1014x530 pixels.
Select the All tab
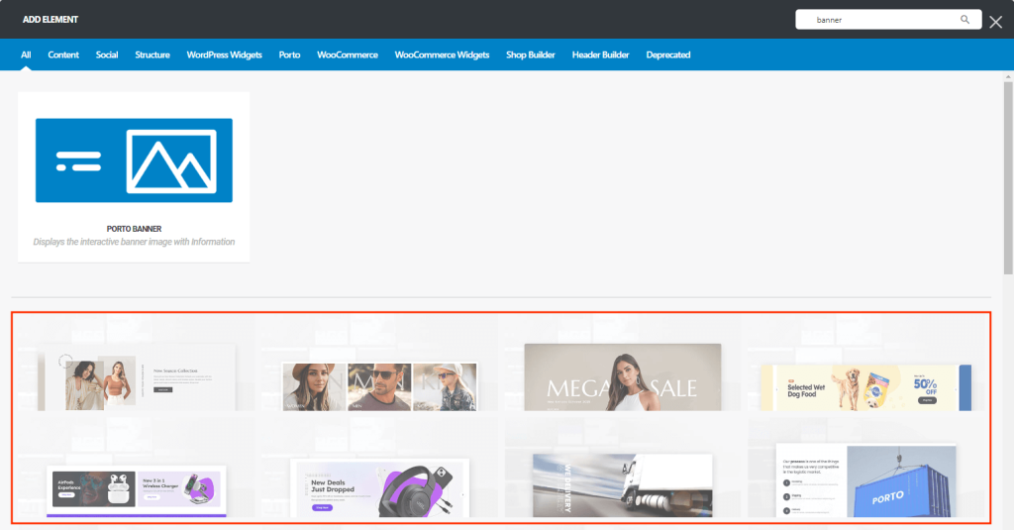tap(26, 54)
